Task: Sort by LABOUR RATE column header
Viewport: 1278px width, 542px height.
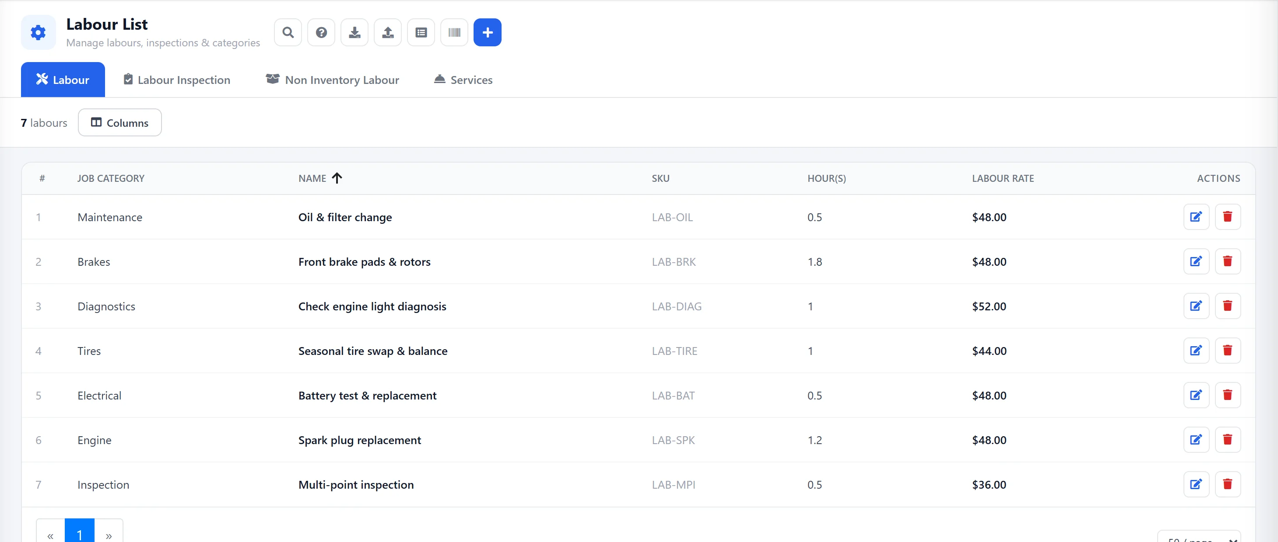Action: pos(1003,178)
